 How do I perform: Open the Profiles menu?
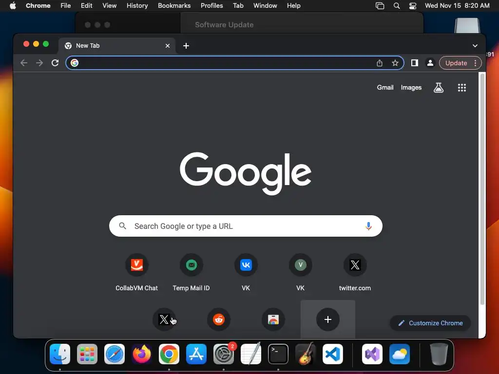coord(211,6)
